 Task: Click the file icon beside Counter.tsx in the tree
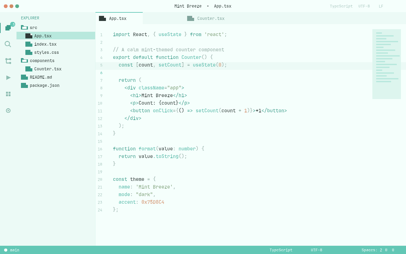[x=29, y=69]
